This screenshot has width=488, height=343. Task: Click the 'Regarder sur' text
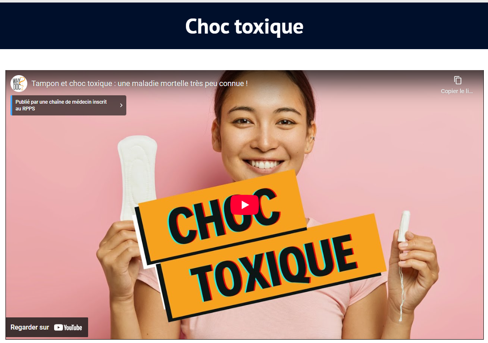pyautogui.click(x=29, y=327)
